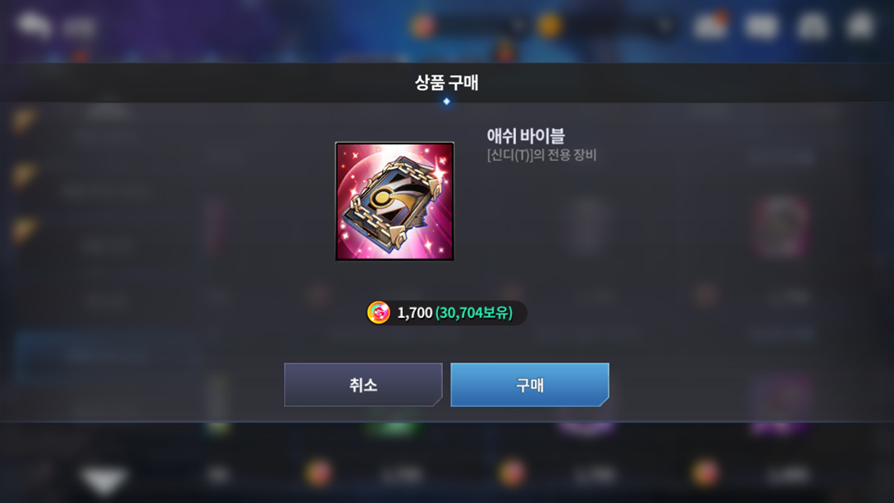The height and width of the screenshot is (503, 894).
Task: Click the [신디(T)]의 전용 장비 description text
Action: point(541,155)
